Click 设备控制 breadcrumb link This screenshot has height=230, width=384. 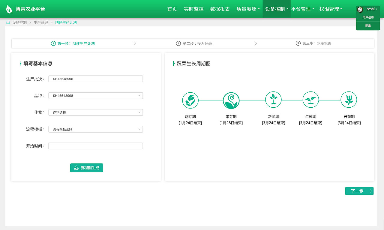coord(19,22)
